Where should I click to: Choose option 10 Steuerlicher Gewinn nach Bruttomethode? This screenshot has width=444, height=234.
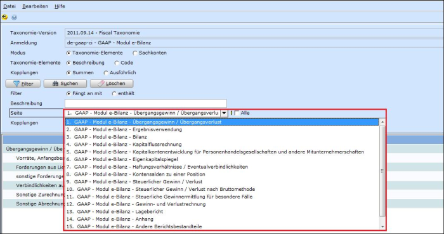pos(222,190)
